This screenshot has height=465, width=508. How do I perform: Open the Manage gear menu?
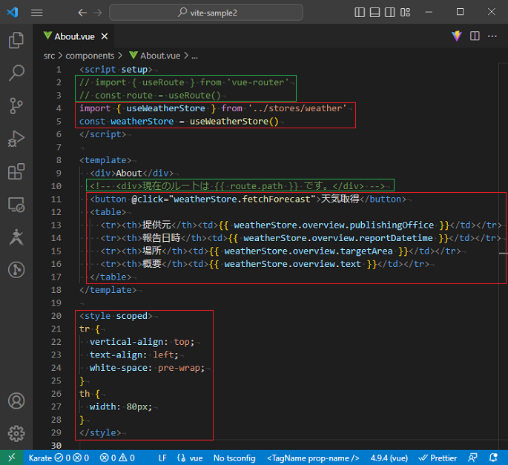tap(16, 434)
